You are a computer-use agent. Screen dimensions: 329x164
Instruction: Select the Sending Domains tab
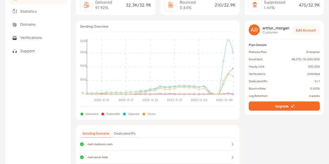[96, 134]
